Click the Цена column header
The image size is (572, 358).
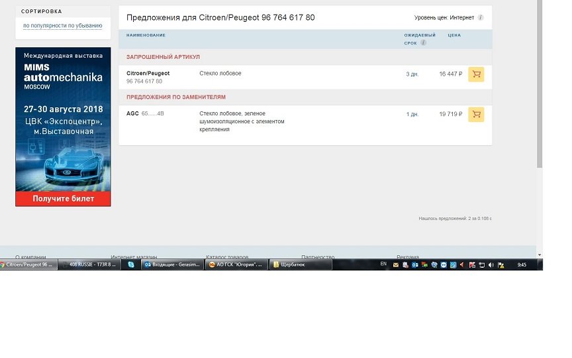coord(454,35)
